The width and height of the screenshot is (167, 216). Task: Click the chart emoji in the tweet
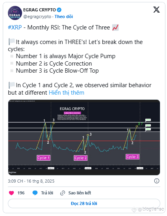click(115, 27)
